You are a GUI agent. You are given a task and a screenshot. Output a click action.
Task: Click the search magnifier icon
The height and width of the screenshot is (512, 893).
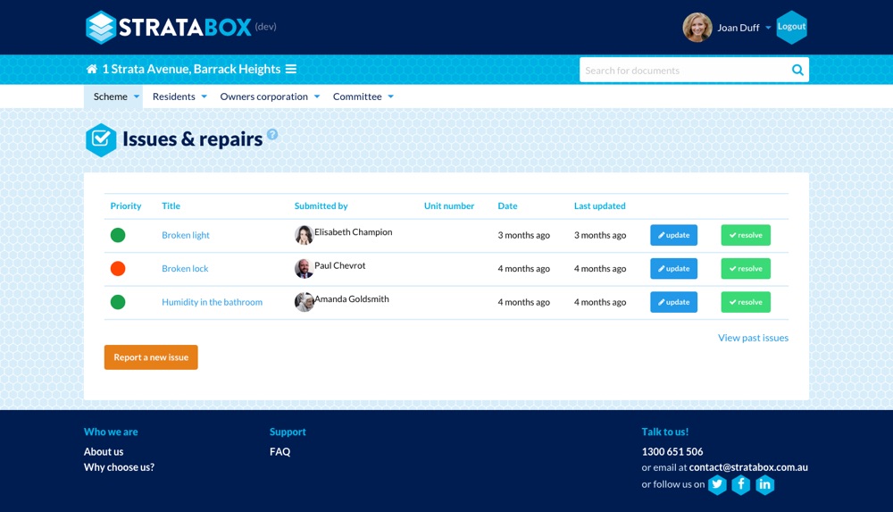click(x=797, y=70)
